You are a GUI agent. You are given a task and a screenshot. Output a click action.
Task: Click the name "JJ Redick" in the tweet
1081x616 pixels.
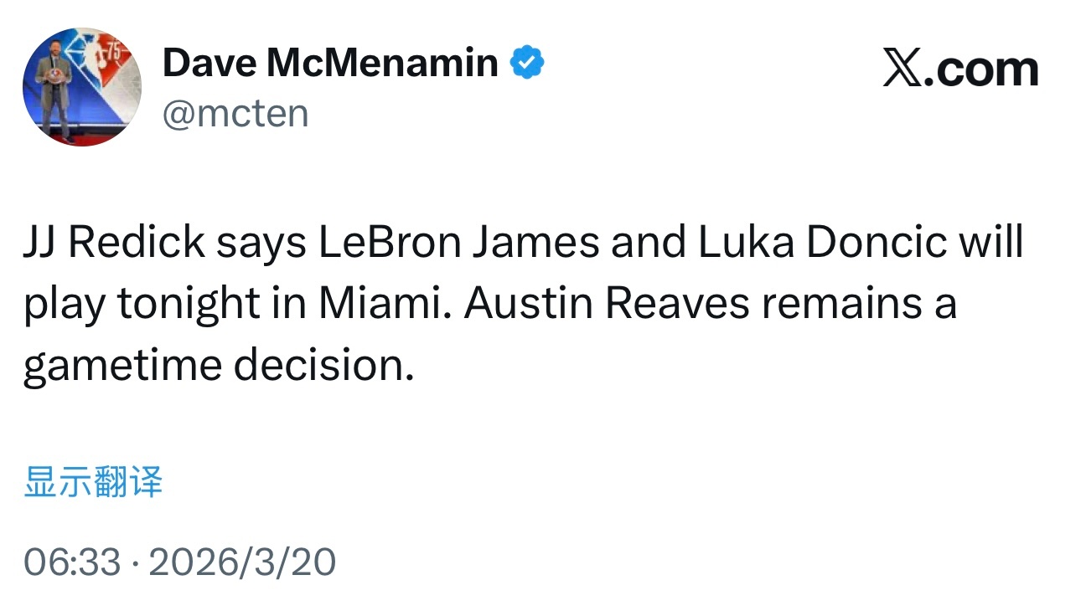tap(114, 243)
